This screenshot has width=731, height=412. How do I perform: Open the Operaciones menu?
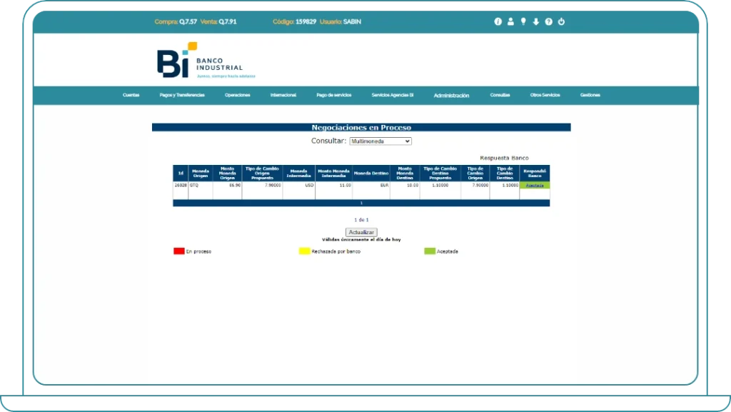(237, 95)
